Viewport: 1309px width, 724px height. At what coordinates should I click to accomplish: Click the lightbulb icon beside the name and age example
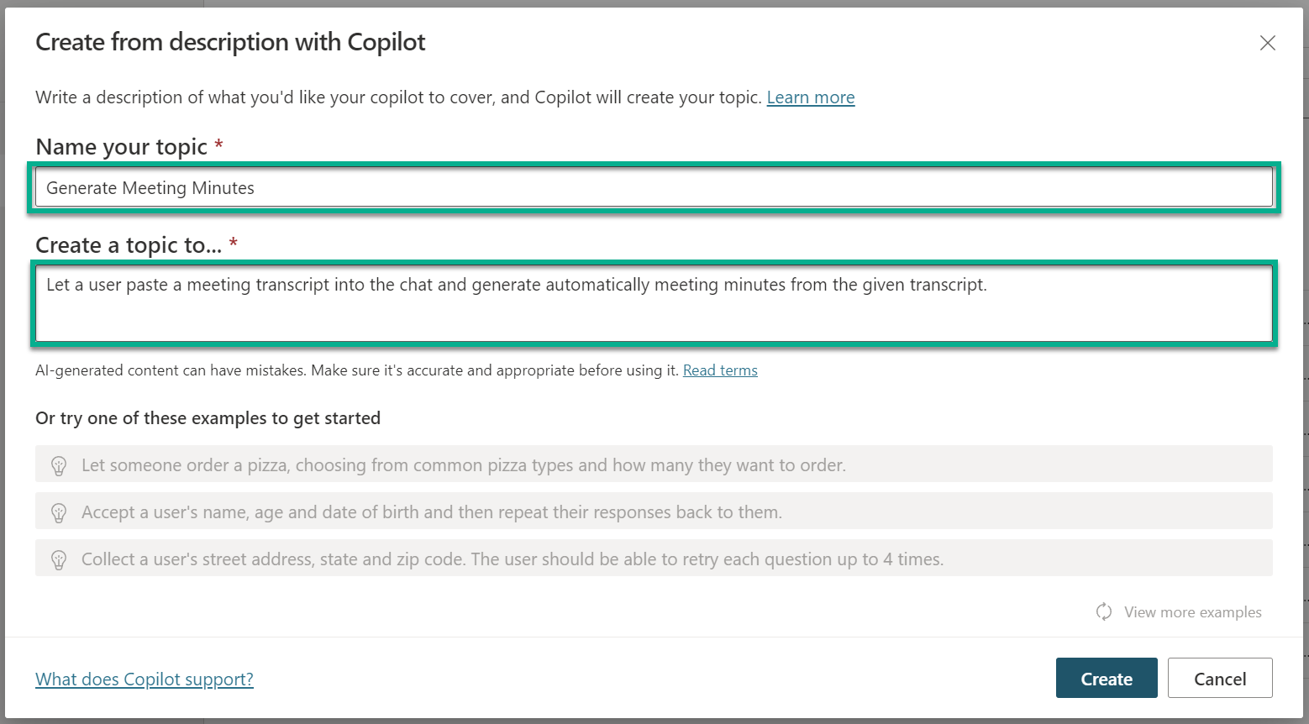pyautogui.click(x=59, y=512)
